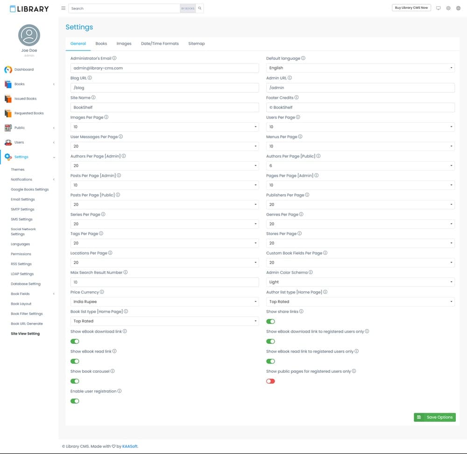Click Buy Library CMS Now button
This screenshot has height=454, width=467.
tap(411, 8)
